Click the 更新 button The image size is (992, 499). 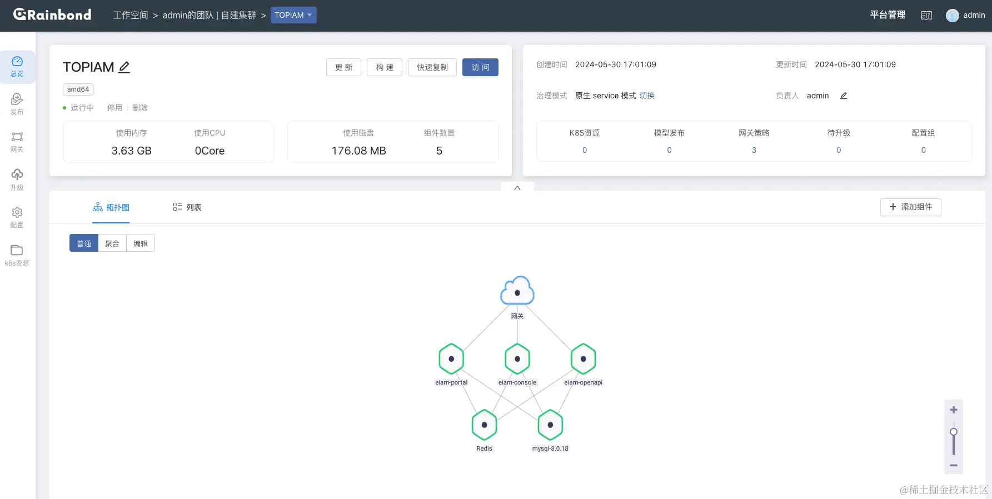(x=343, y=67)
